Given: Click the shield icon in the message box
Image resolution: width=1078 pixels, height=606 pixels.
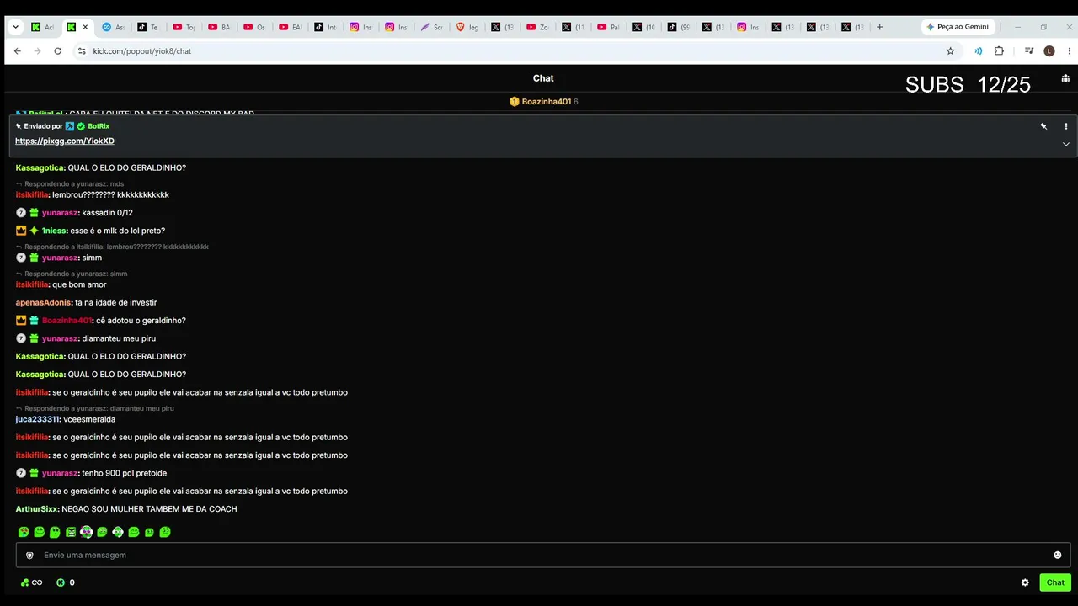Looking at the screenshot, I should (29, 555).
